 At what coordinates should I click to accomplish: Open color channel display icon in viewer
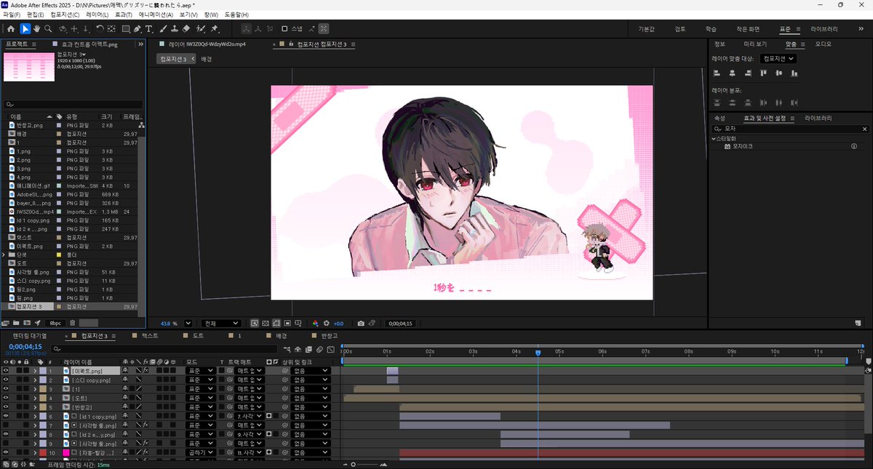[x=315, y=324]
